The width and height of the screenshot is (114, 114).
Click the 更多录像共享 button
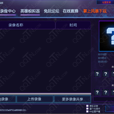click(x=73, y=99)
